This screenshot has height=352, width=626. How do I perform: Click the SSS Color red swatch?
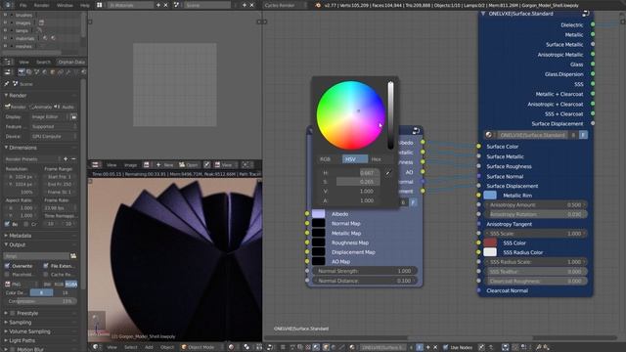(490, 242)
